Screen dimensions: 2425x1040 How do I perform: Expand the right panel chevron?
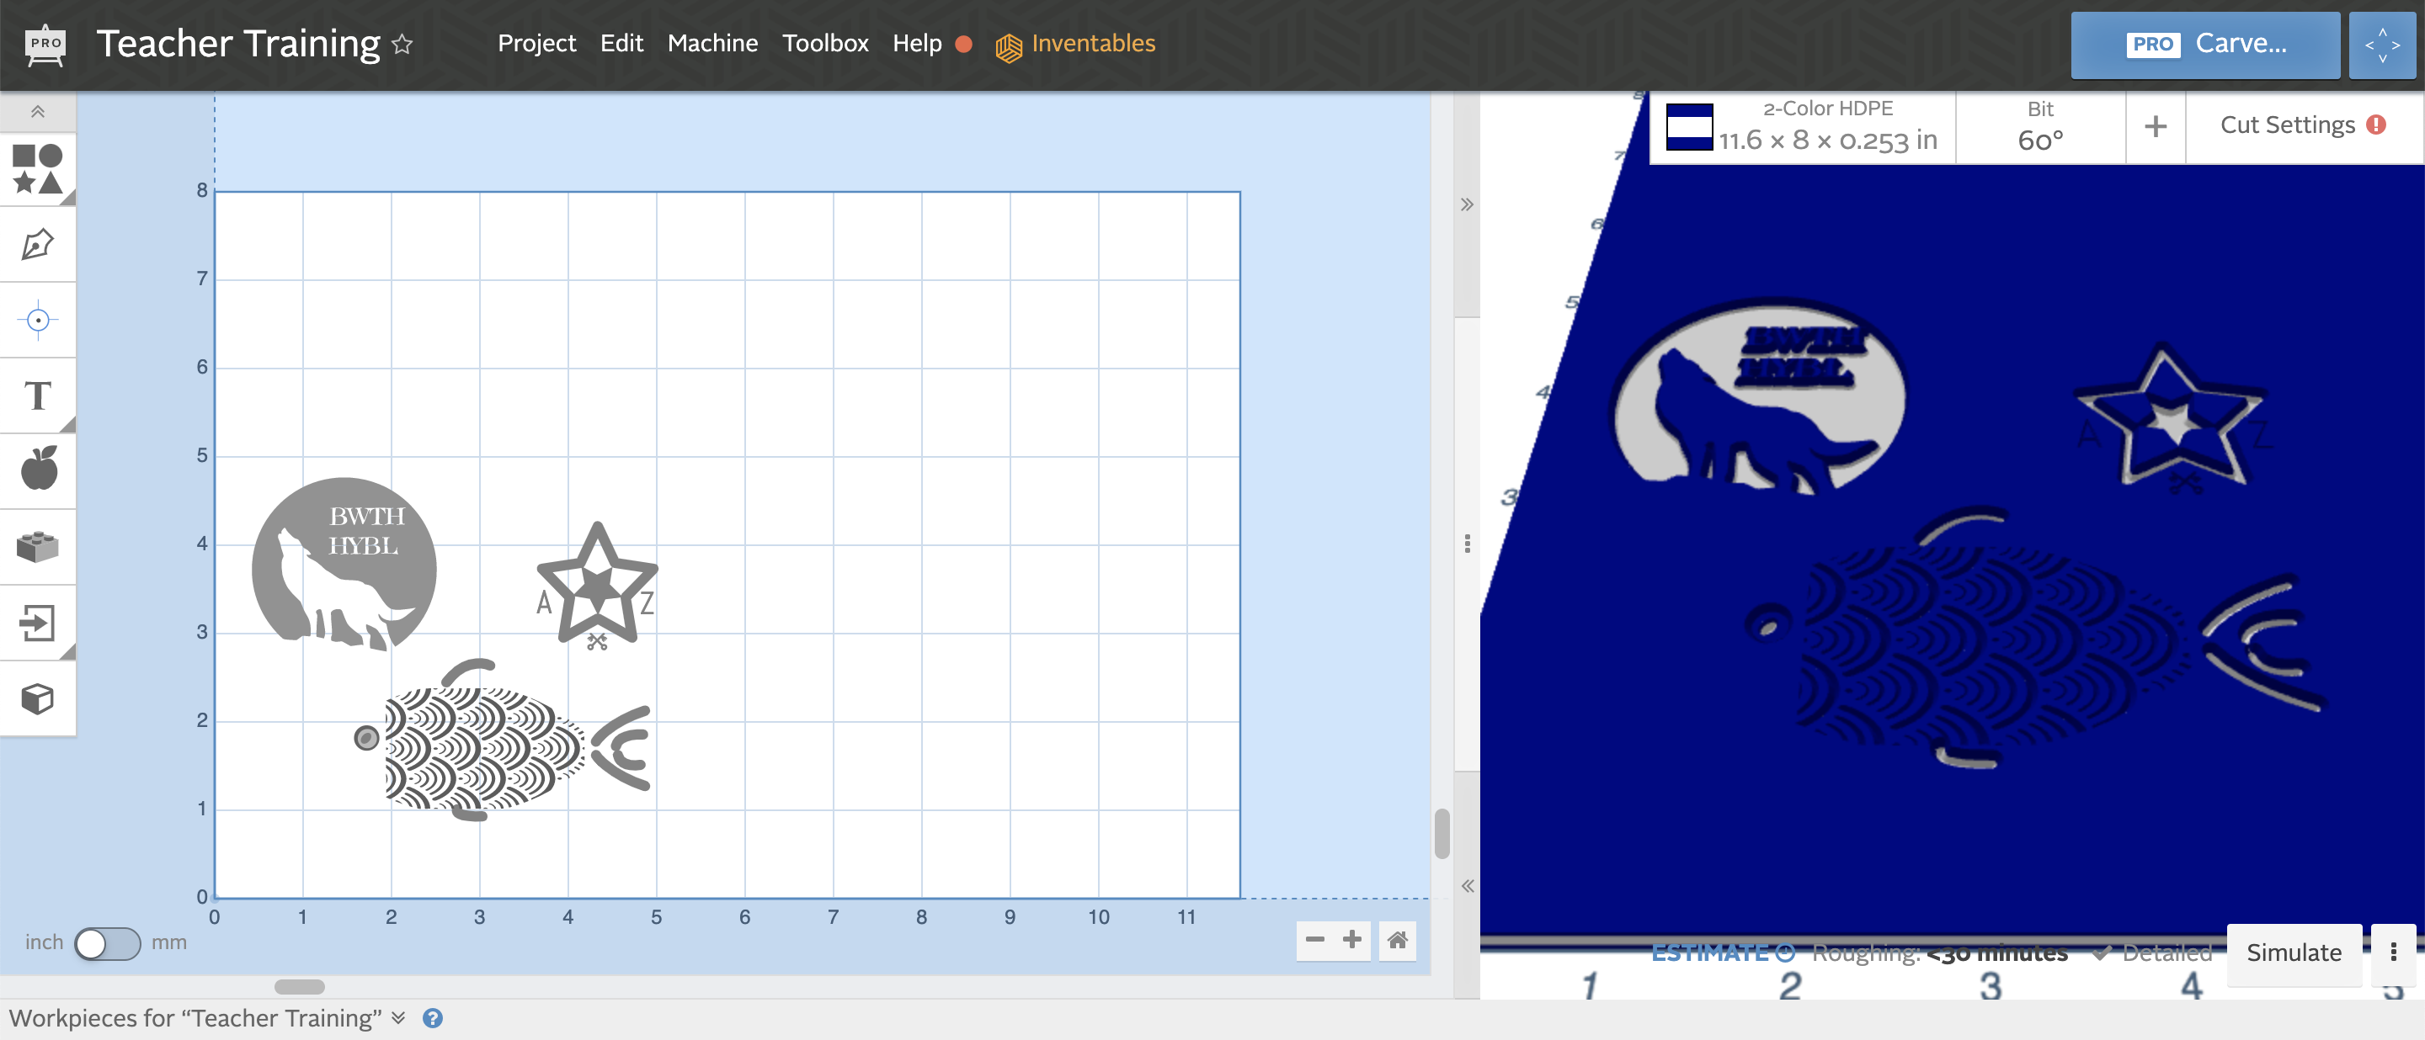point(1466,203)
